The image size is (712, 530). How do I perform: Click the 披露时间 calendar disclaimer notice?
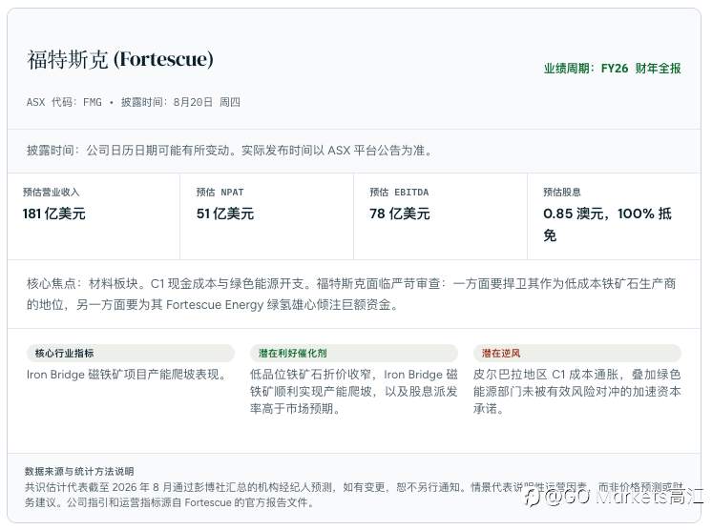click(230, 150)
